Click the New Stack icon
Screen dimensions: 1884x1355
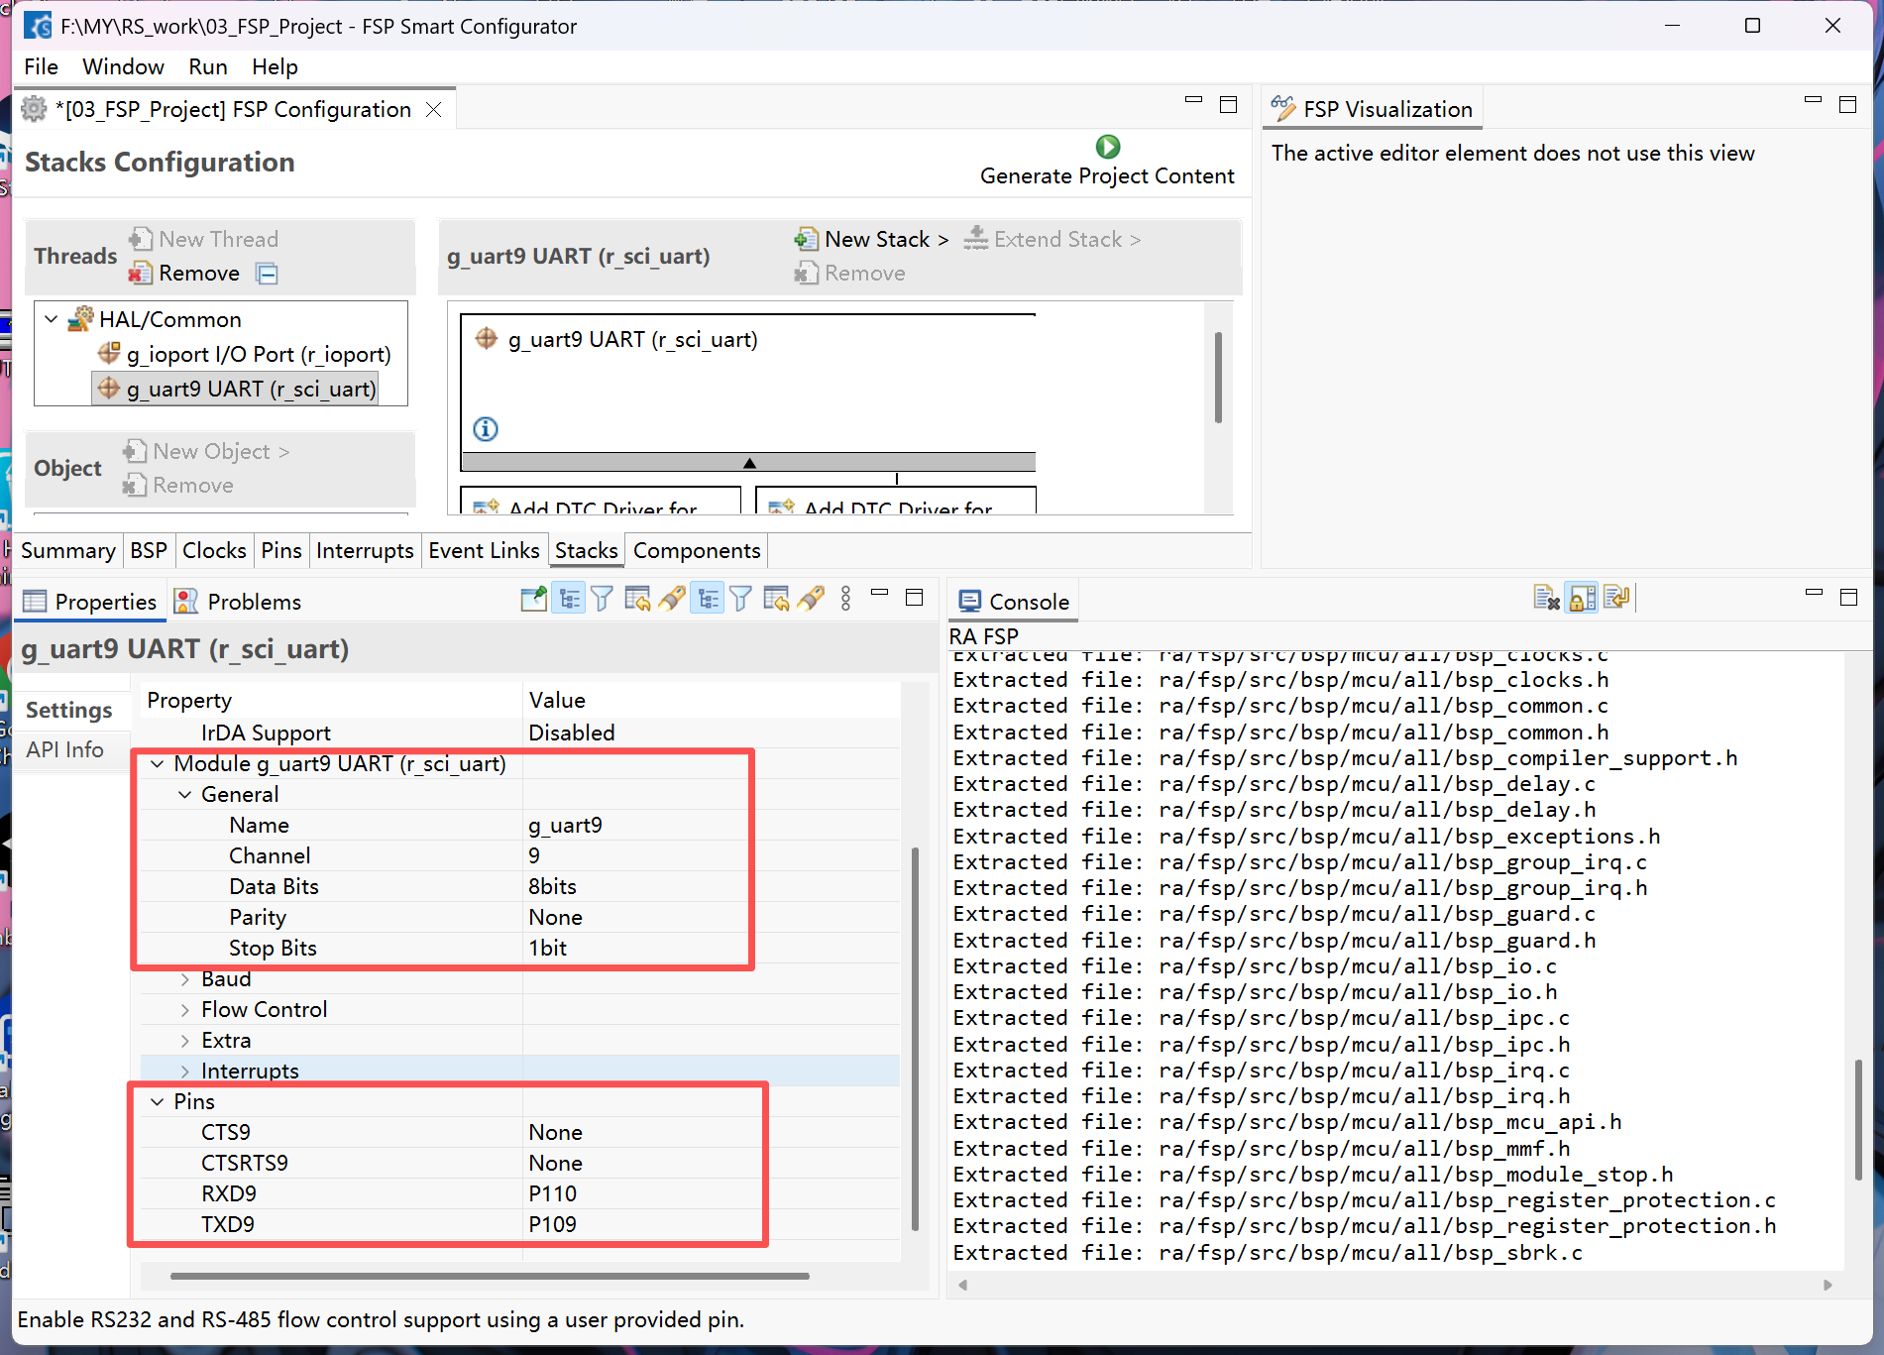806,239
